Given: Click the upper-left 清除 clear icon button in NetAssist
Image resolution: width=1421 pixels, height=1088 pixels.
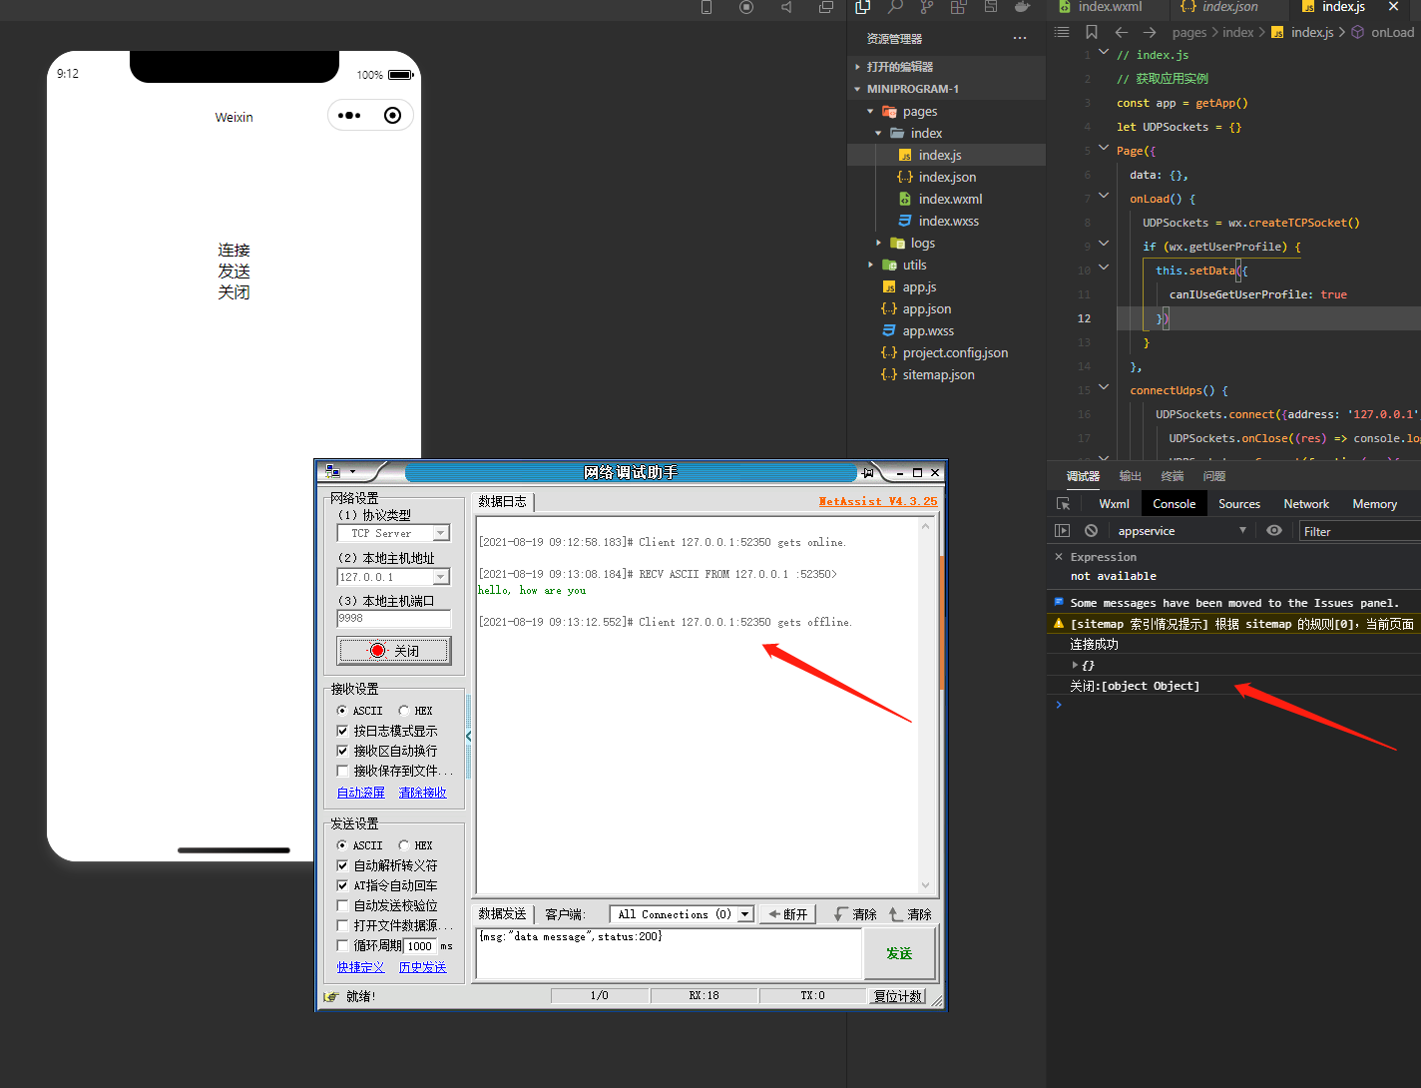Looking at the screenshot, I should pos(856,914).
